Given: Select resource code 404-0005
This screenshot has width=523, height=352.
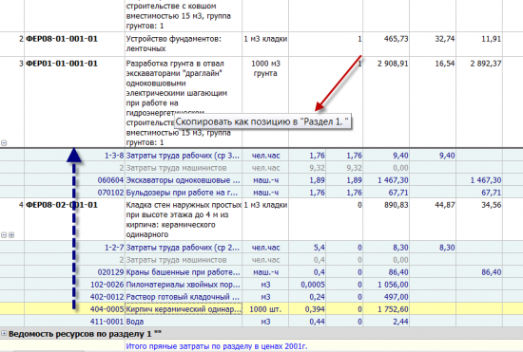Looking at the screenshot, I should tap(107, 309).
